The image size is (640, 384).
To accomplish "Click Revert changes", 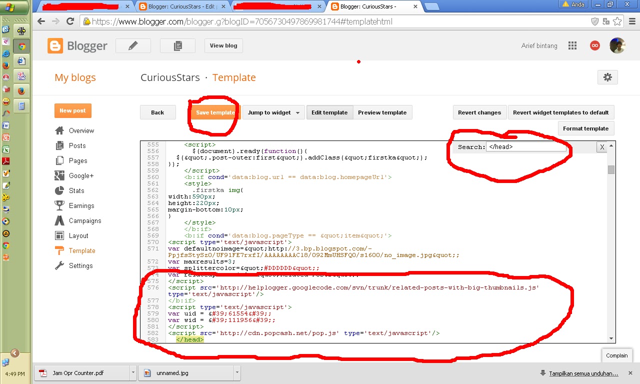I will (479, 112).
